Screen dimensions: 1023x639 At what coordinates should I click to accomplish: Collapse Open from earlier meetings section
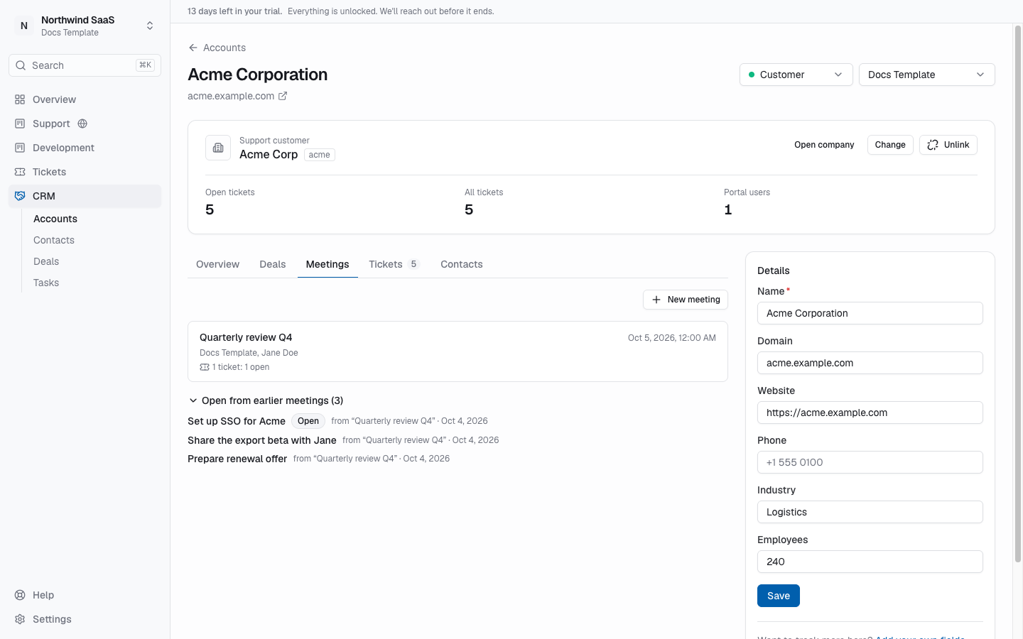266,400
